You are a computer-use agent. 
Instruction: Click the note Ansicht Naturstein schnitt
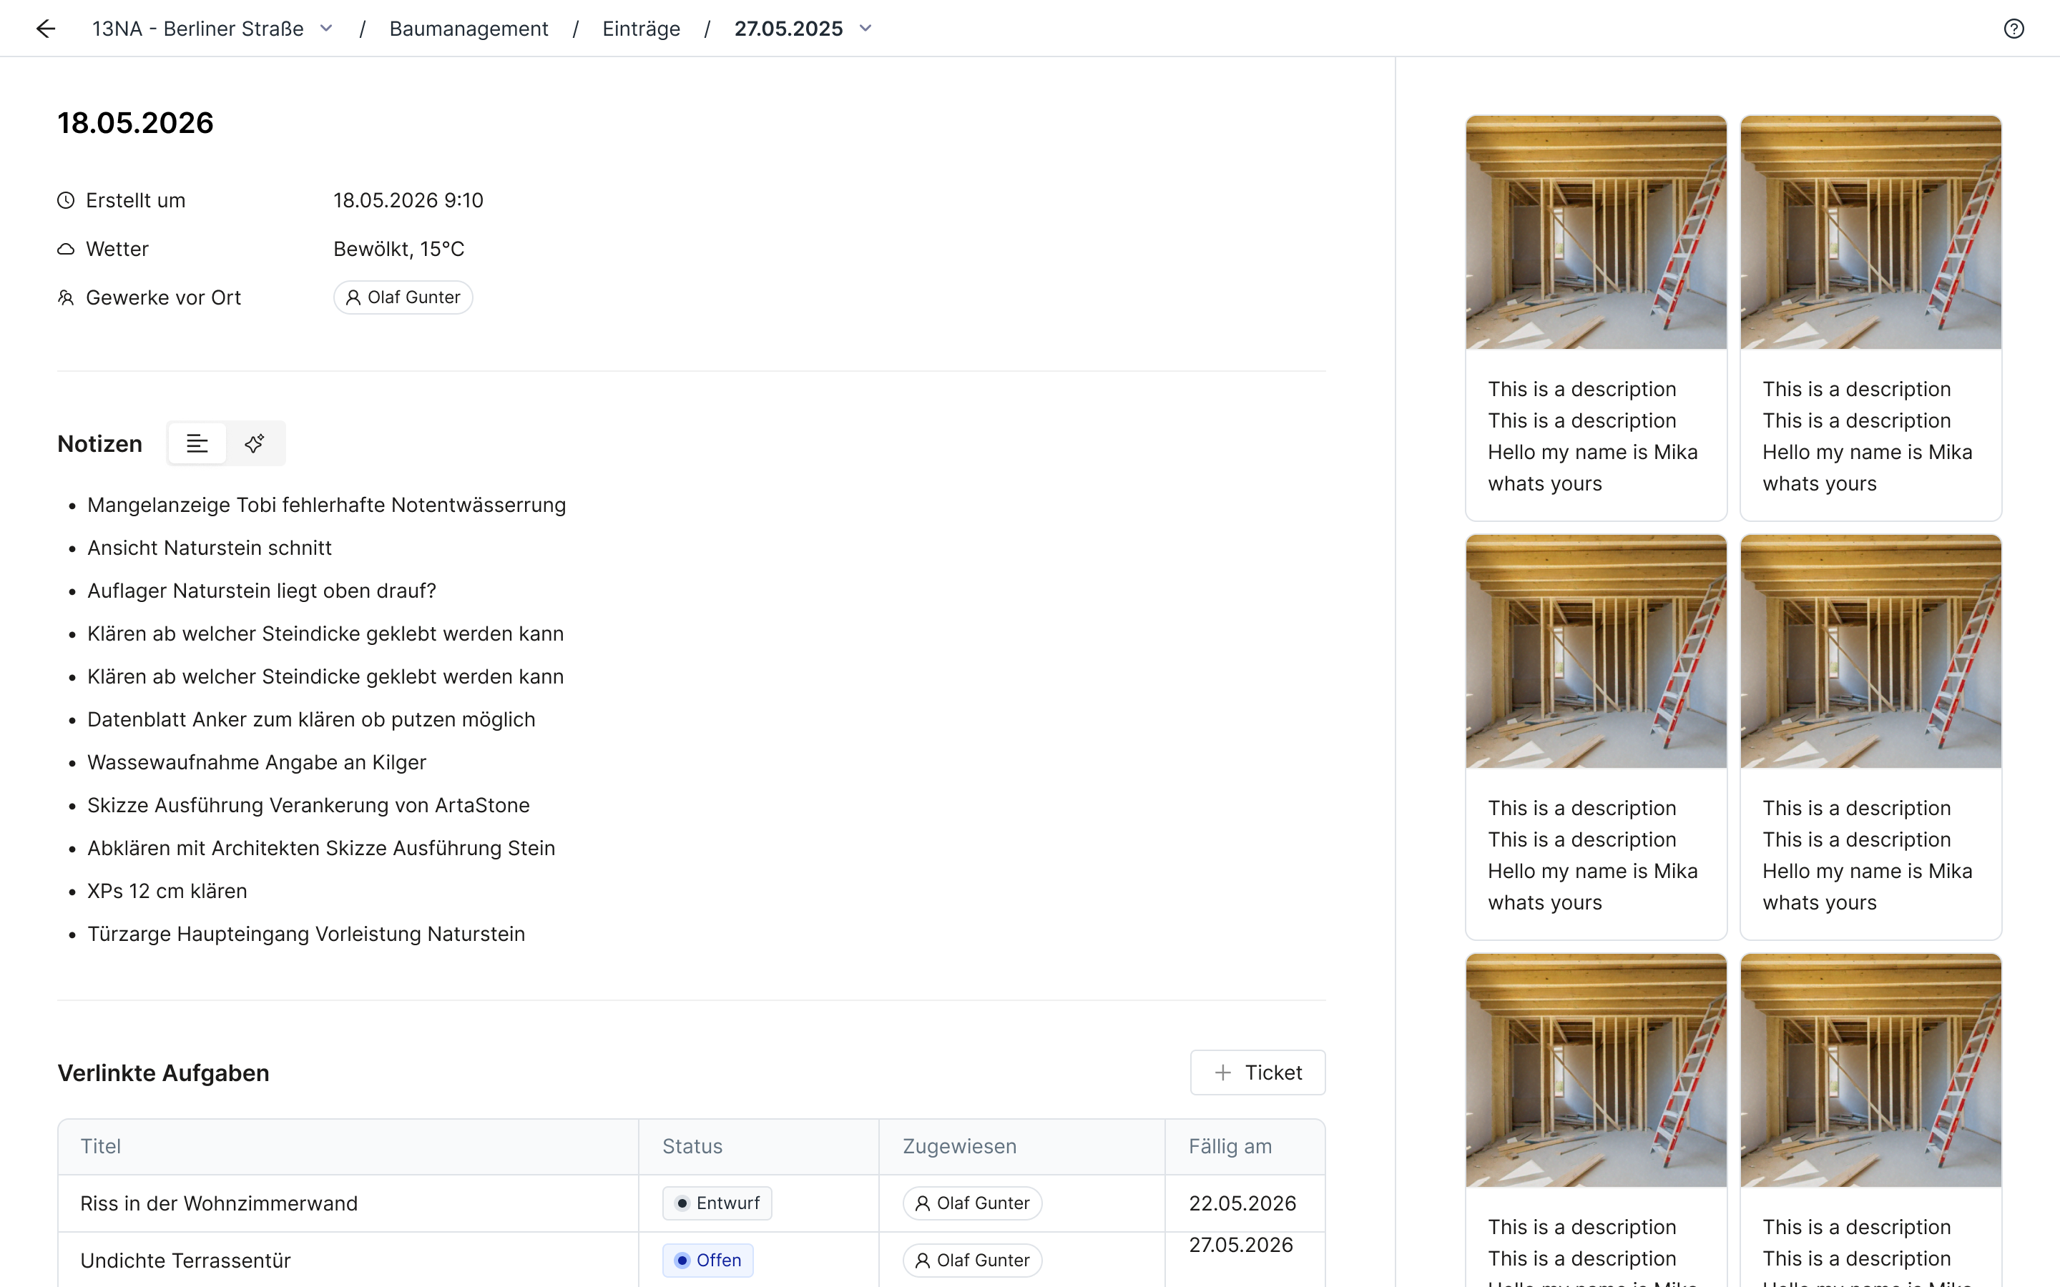[x=210, y=548]
